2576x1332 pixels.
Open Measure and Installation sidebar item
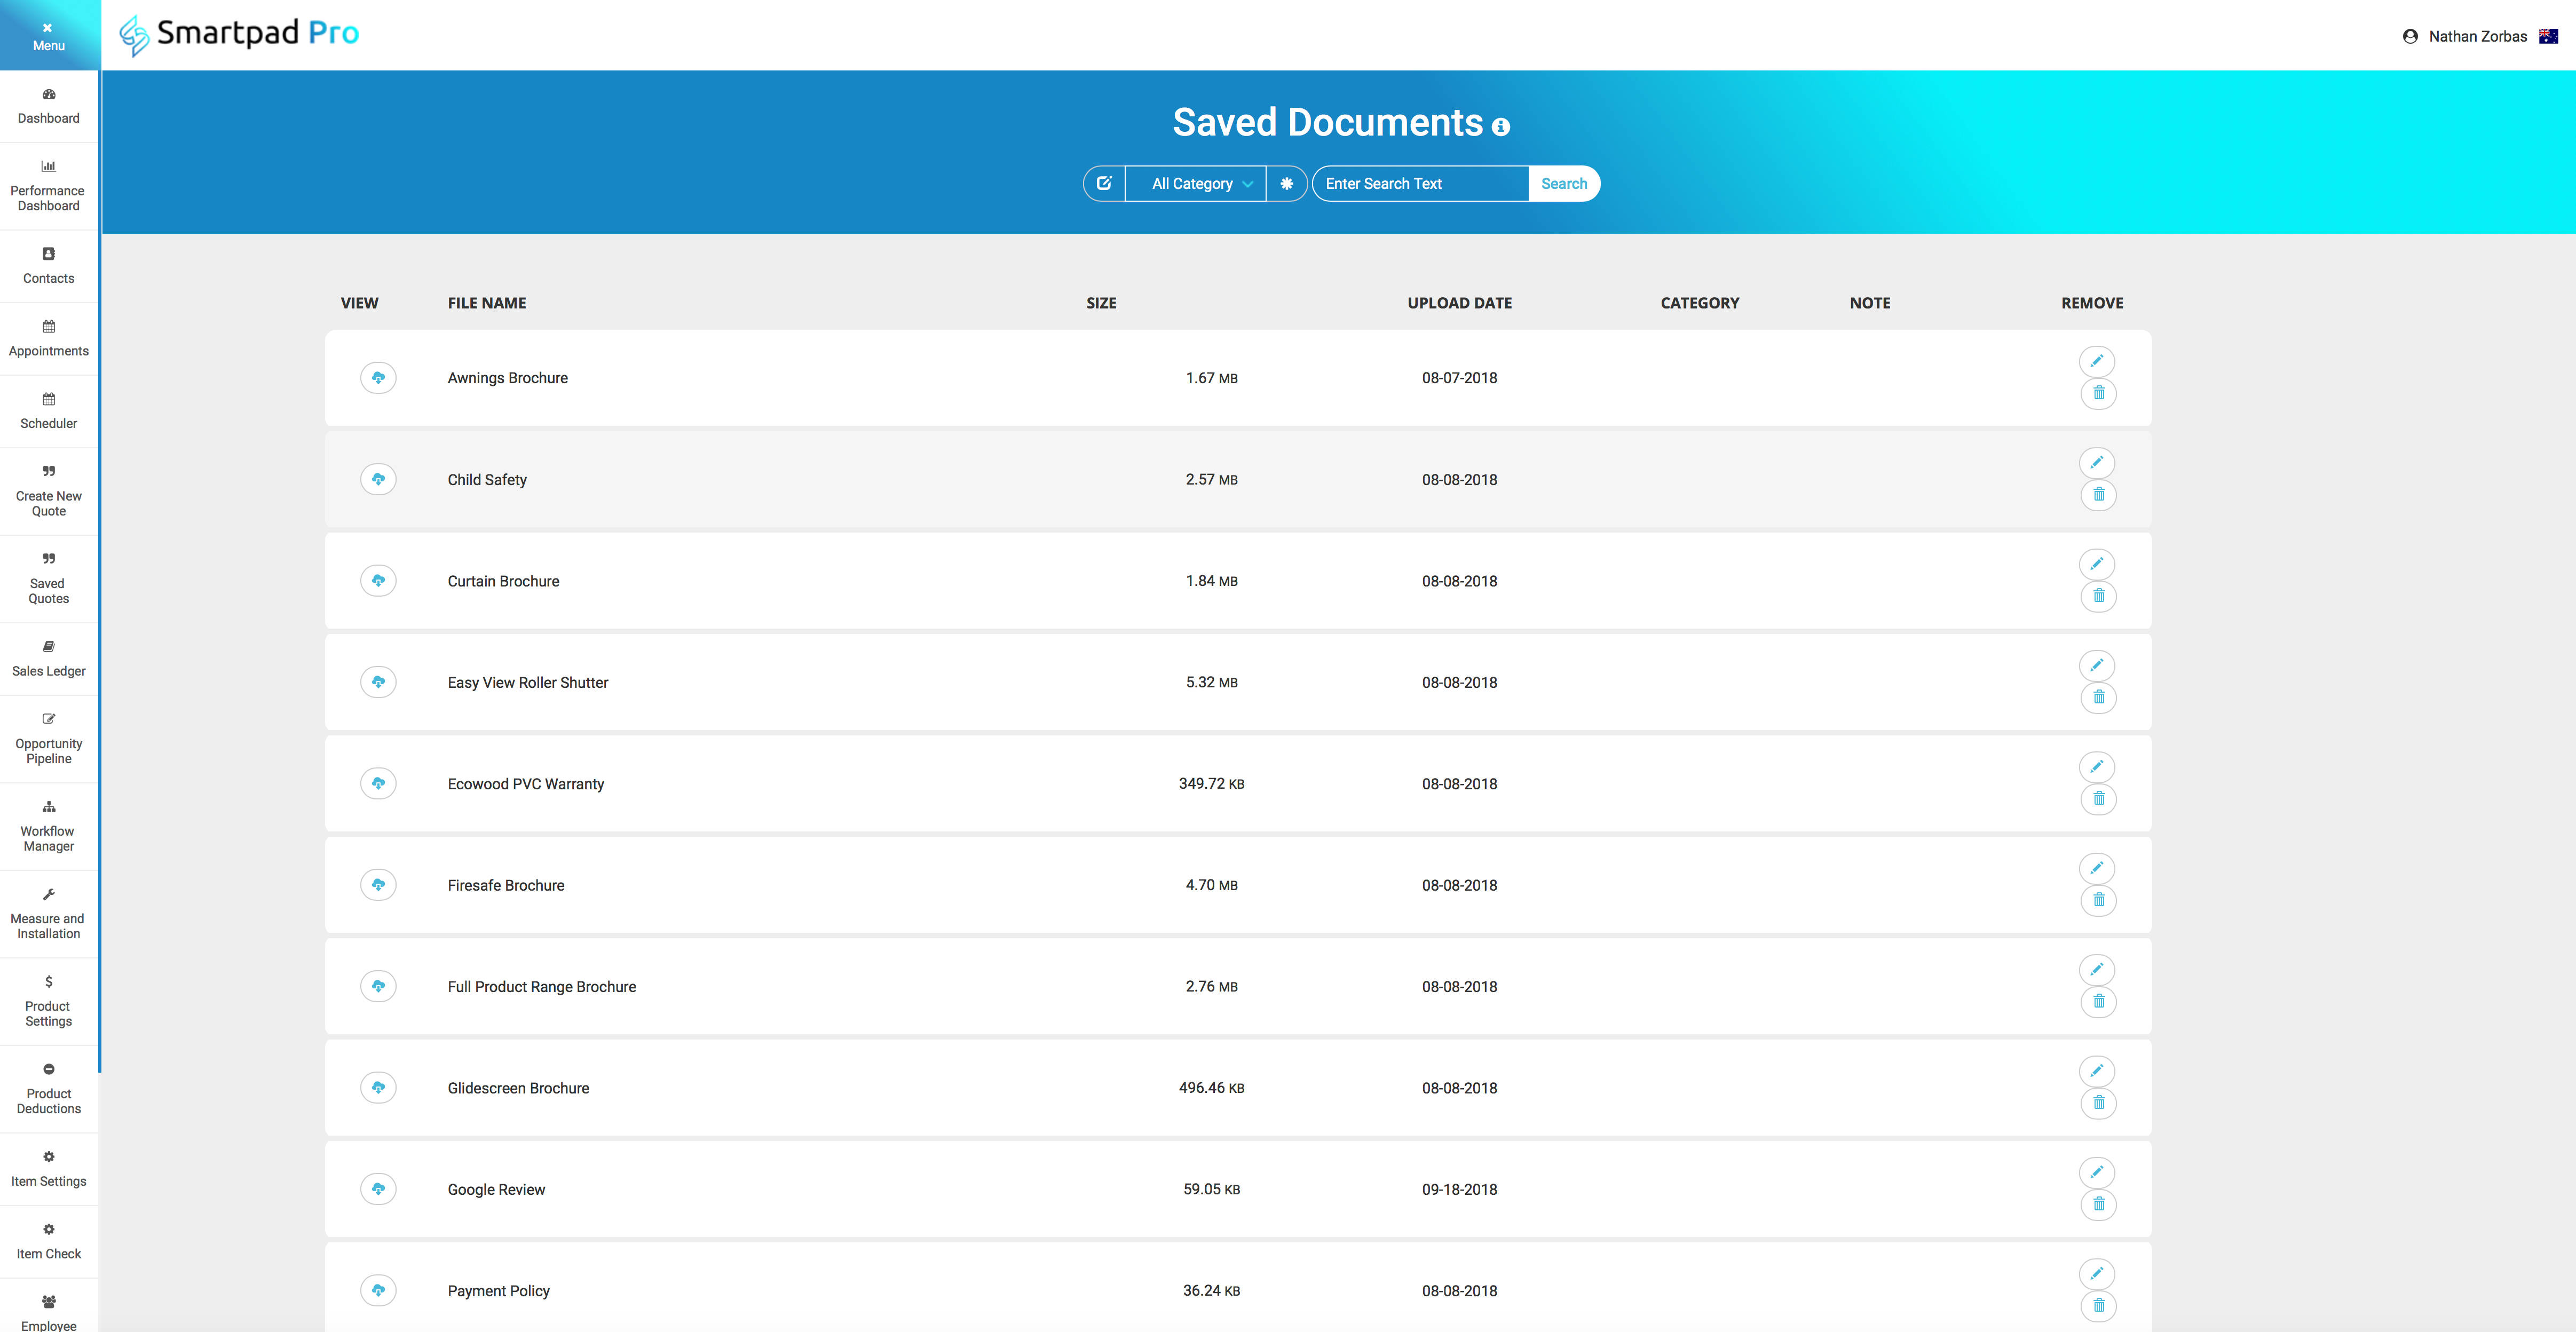coord(49,915)
